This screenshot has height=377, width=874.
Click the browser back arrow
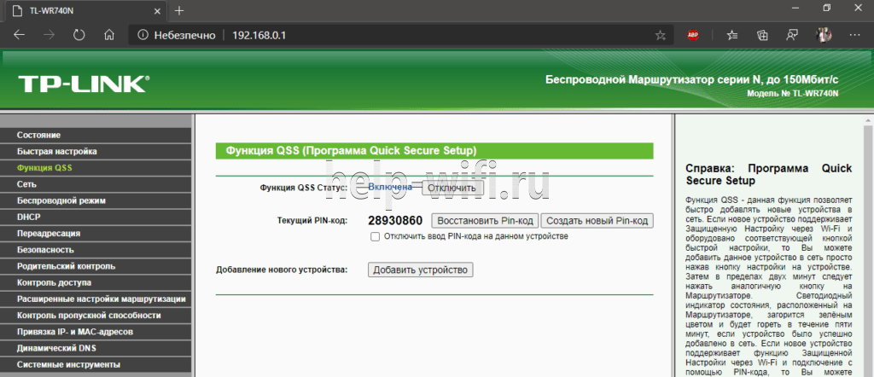coord(20,35)
